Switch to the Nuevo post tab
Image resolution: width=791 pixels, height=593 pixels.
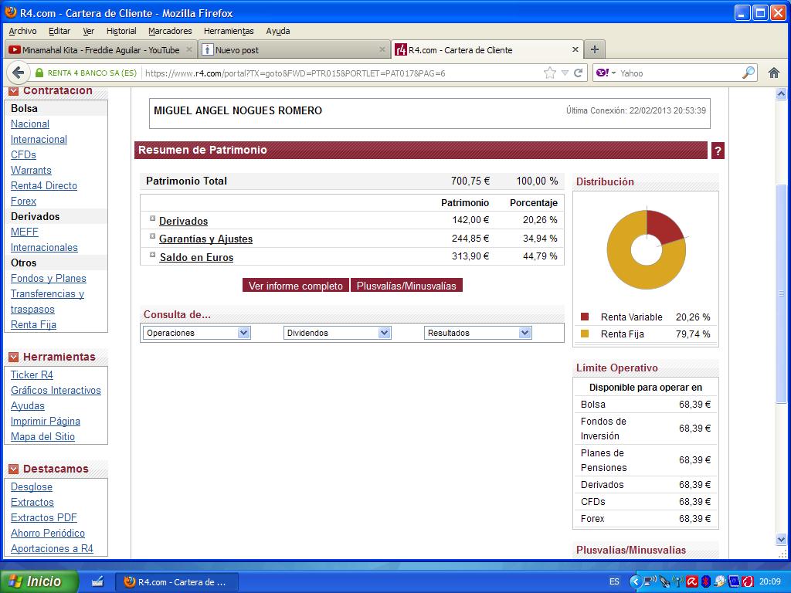290,49
